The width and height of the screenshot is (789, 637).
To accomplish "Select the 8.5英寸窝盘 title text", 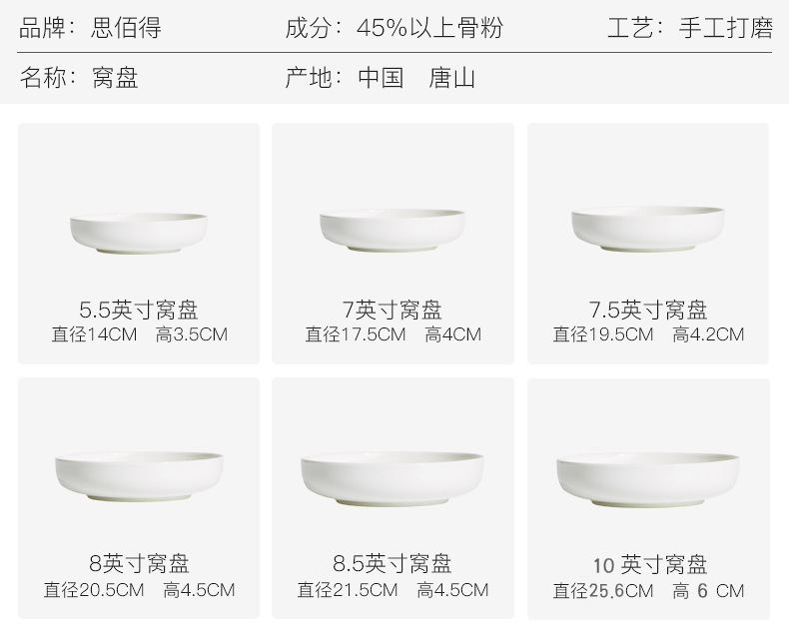I will pyautogui.click(x=392, y=563).
